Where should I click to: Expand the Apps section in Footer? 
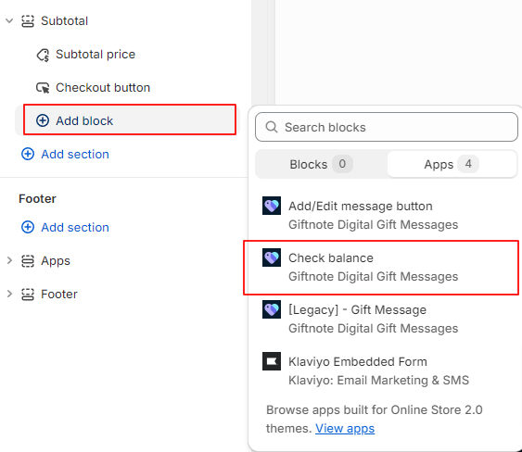coord(9,261)
